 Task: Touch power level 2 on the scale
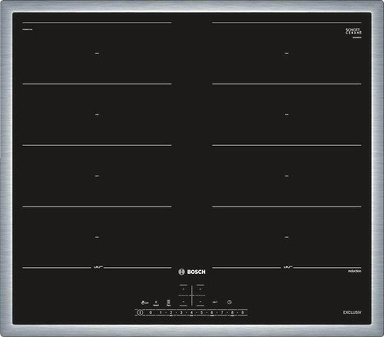pyautogui.click(x=171, y=312)
